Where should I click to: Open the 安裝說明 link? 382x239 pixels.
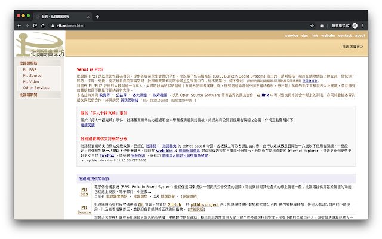(x=138, y=155)
